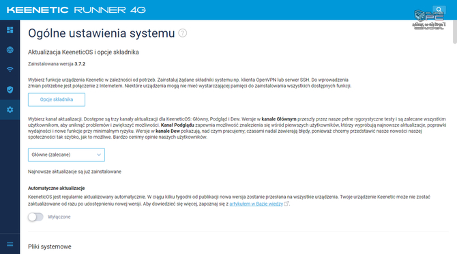Screen dimensions: 457x254
Task: Select the settings gear icon in sidebar
Action: pos(10,110)
